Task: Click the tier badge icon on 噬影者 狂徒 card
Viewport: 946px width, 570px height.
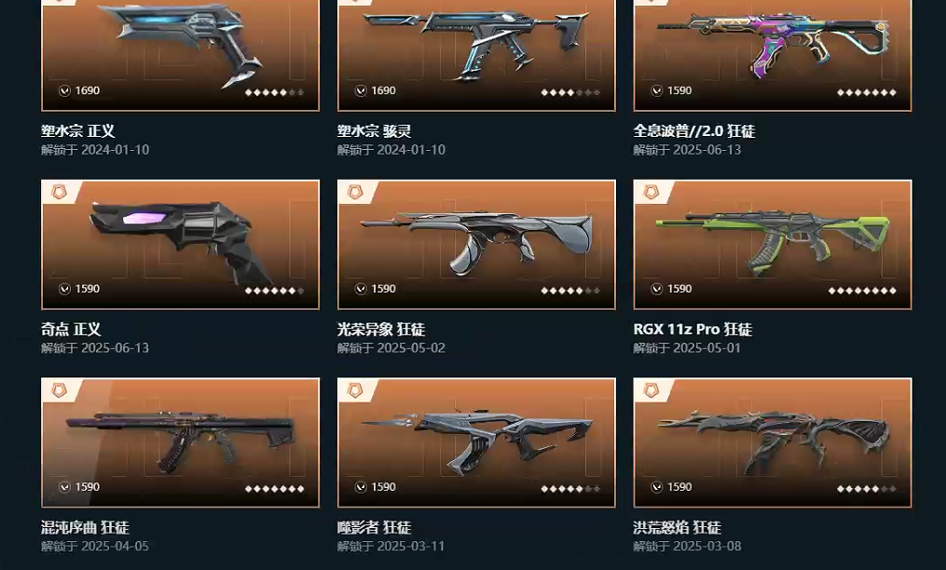Action: [355, 390]
